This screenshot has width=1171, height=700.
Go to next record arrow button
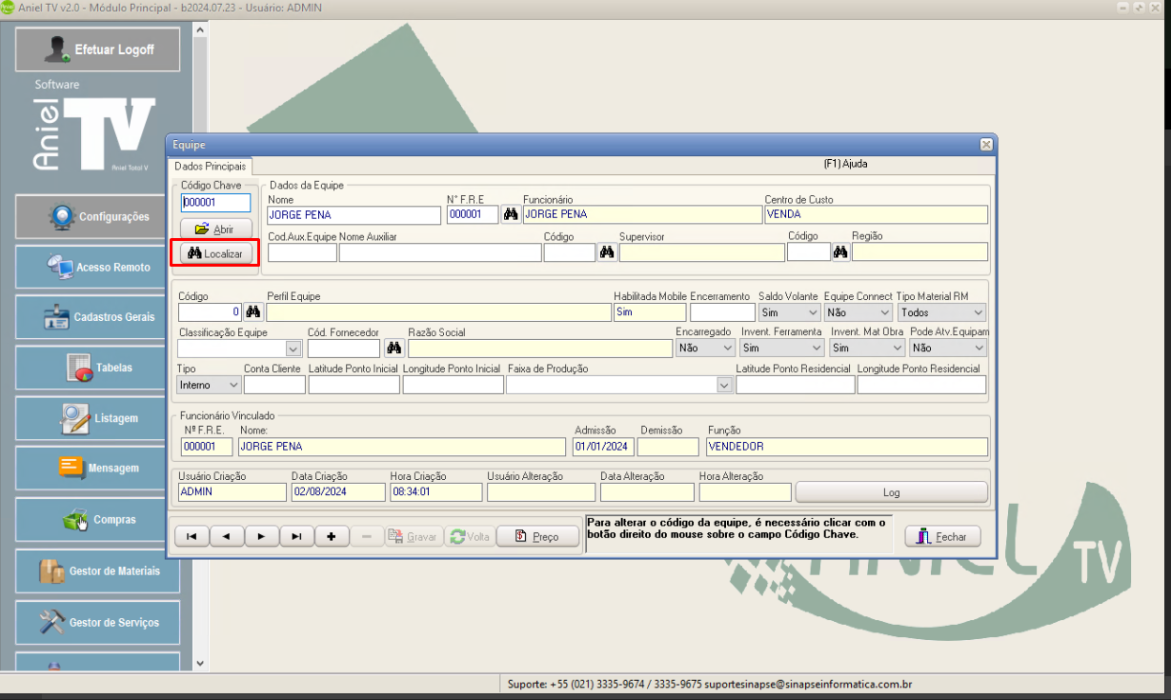(x=261, y=537)
